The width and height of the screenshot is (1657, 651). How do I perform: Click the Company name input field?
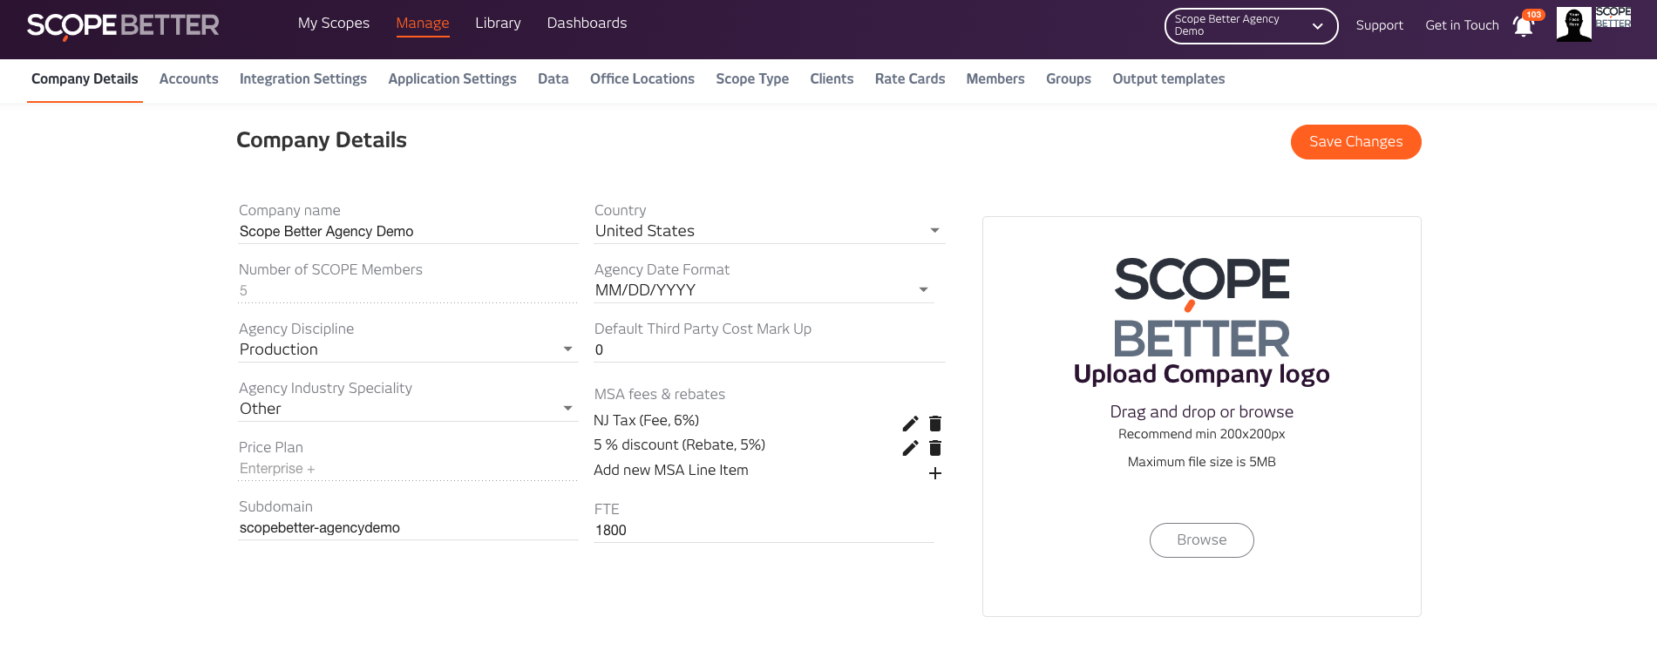tap(408, 232)
